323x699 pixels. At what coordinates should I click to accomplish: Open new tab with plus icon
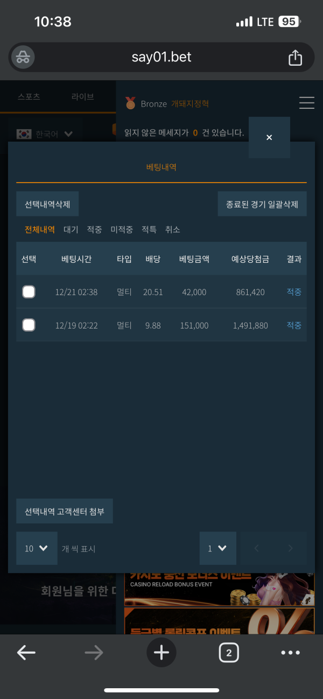[161, 653]
